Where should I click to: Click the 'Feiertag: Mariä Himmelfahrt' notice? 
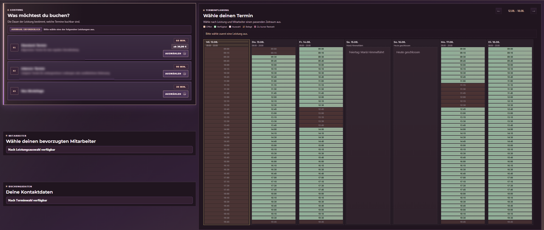point(367,52)
